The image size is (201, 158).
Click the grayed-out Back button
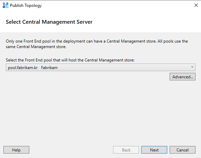(126, 150)
